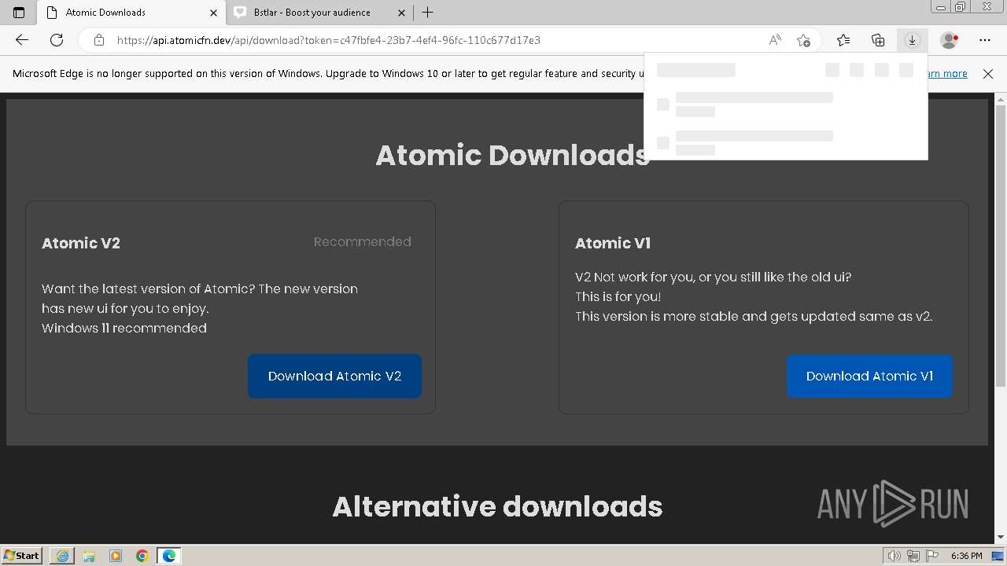
Task: Open the tab actions menu
Action: point(19,13)
